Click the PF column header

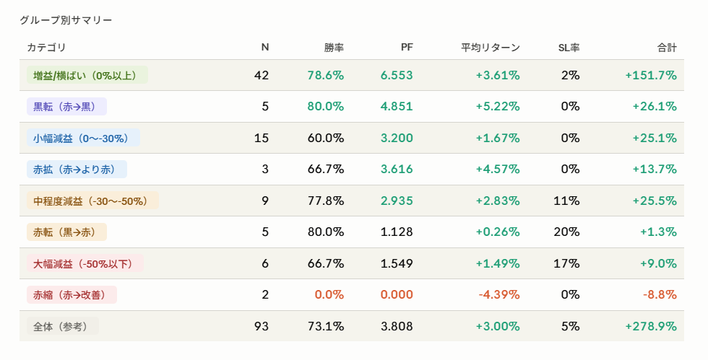click(407, 48)
